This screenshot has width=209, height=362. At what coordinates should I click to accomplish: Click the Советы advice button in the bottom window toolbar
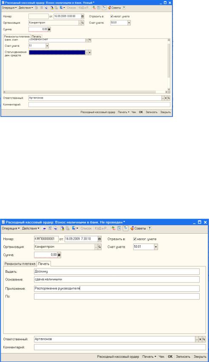pos(138,228)
